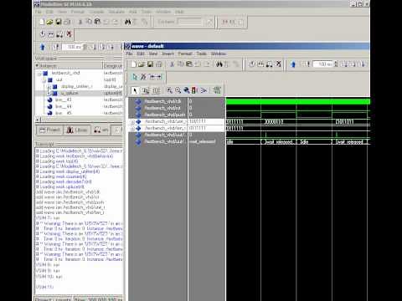The height and width of the screenshot is (301, 402).
Task: Click Cut scissors icon in wave window toolbar
Action: pos(172,64)
